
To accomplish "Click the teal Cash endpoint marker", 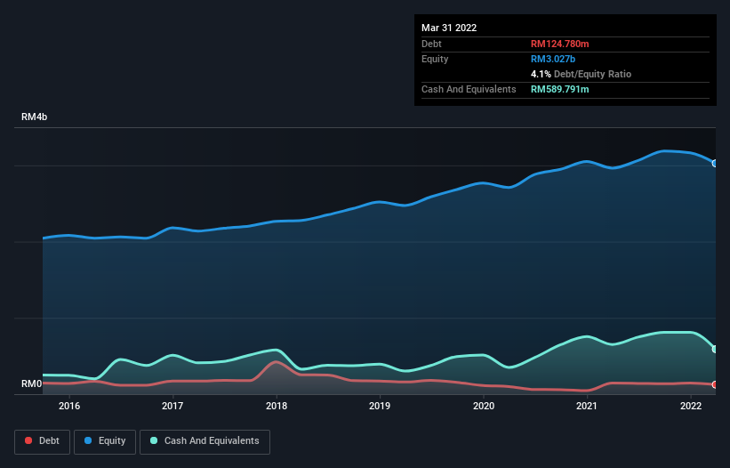I will [x=715, y=350].
